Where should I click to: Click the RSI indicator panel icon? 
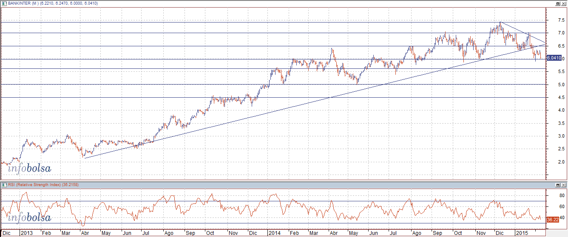pos(3,185)
